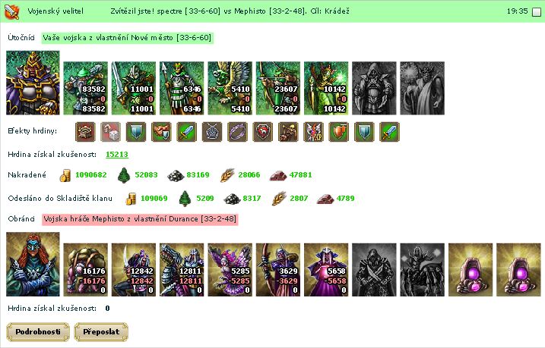Click the spider web hero effect icon
The width and height of the screenshot is (545, 348).
coord(212,132)
